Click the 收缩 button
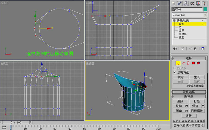 [180, 77]
